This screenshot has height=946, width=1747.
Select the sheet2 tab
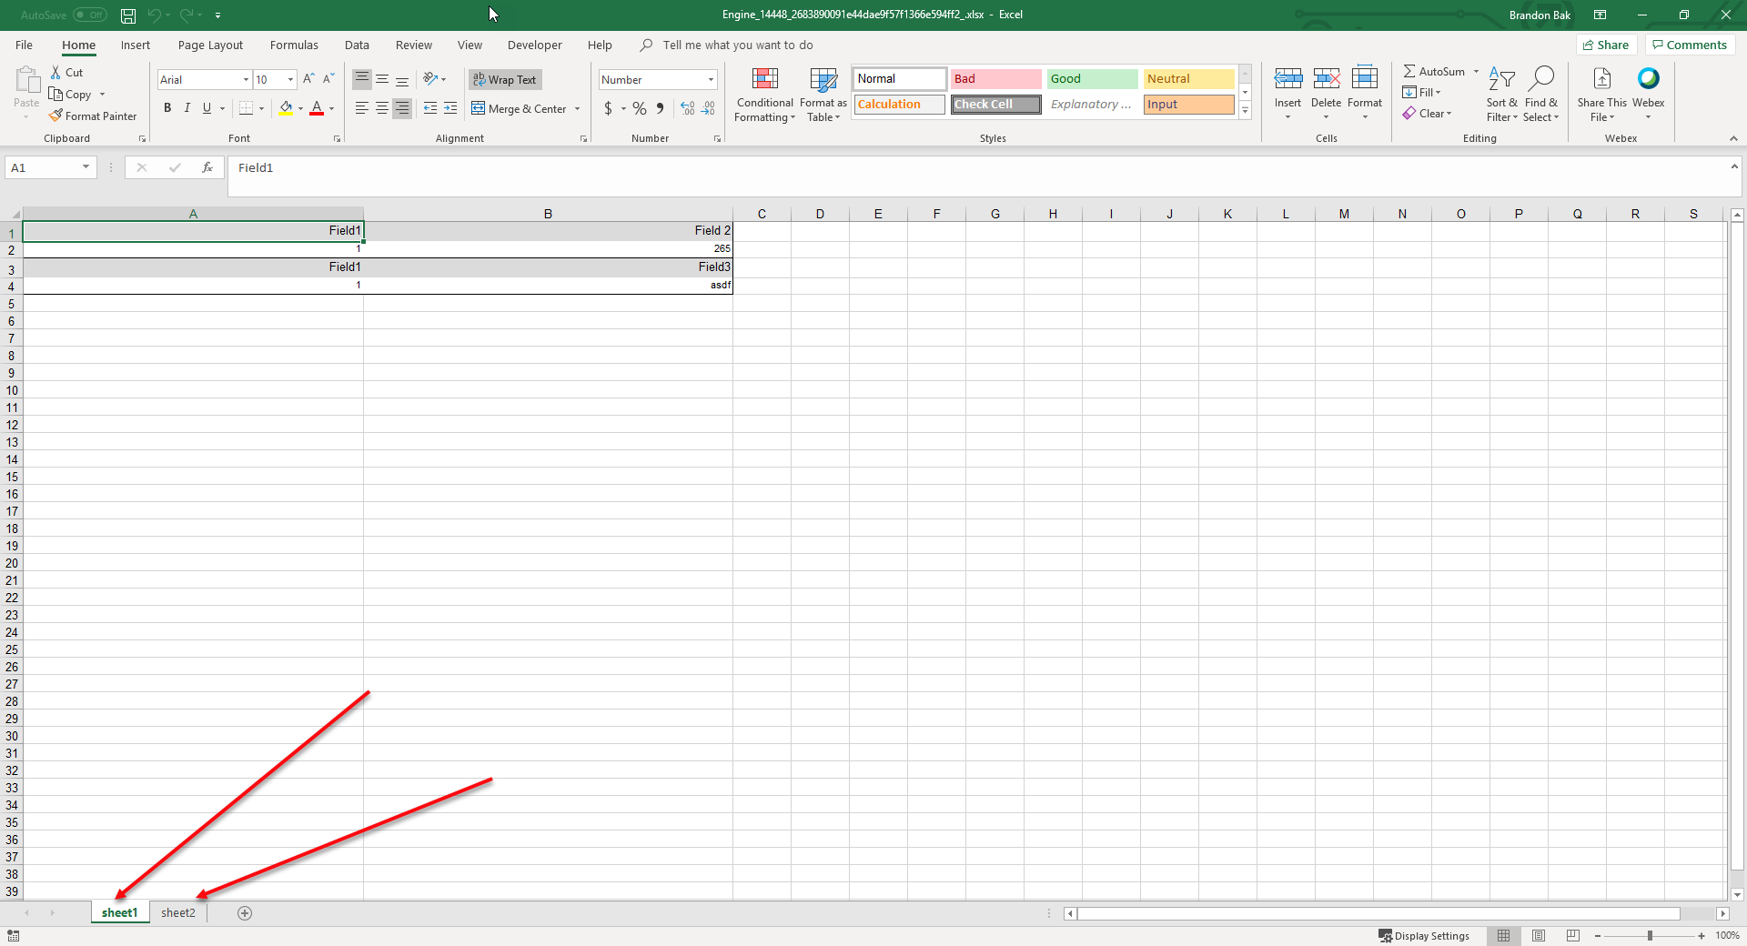pos(178,912)
